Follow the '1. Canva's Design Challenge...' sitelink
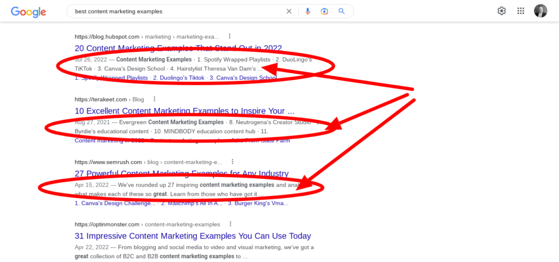Image resolution: width=559 pixels, height=262 pixels. (x=115, y=204)
